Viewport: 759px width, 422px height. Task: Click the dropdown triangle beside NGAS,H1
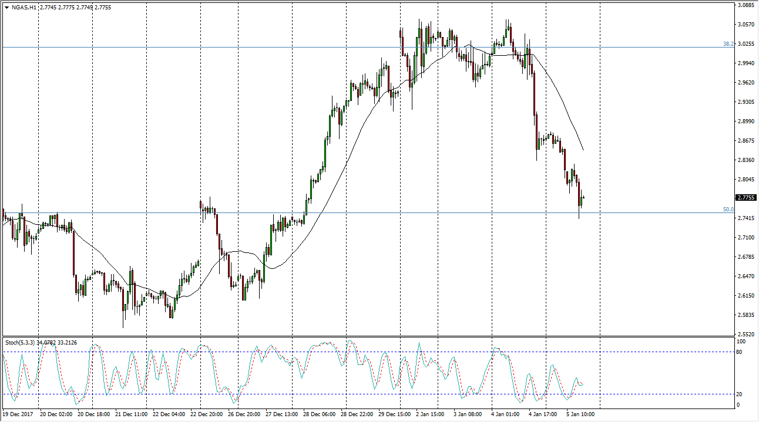click(6, 7)
